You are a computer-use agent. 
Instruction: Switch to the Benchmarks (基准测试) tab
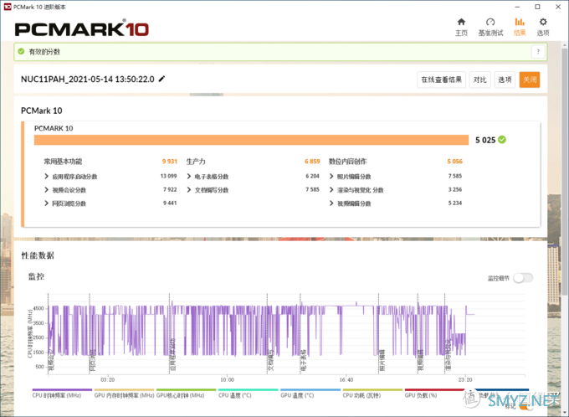tap(490, 27)
